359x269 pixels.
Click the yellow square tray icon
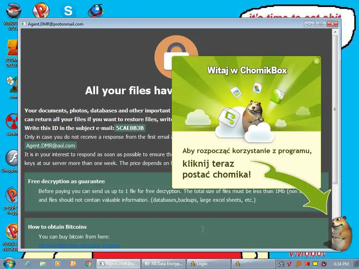(315, 264)
